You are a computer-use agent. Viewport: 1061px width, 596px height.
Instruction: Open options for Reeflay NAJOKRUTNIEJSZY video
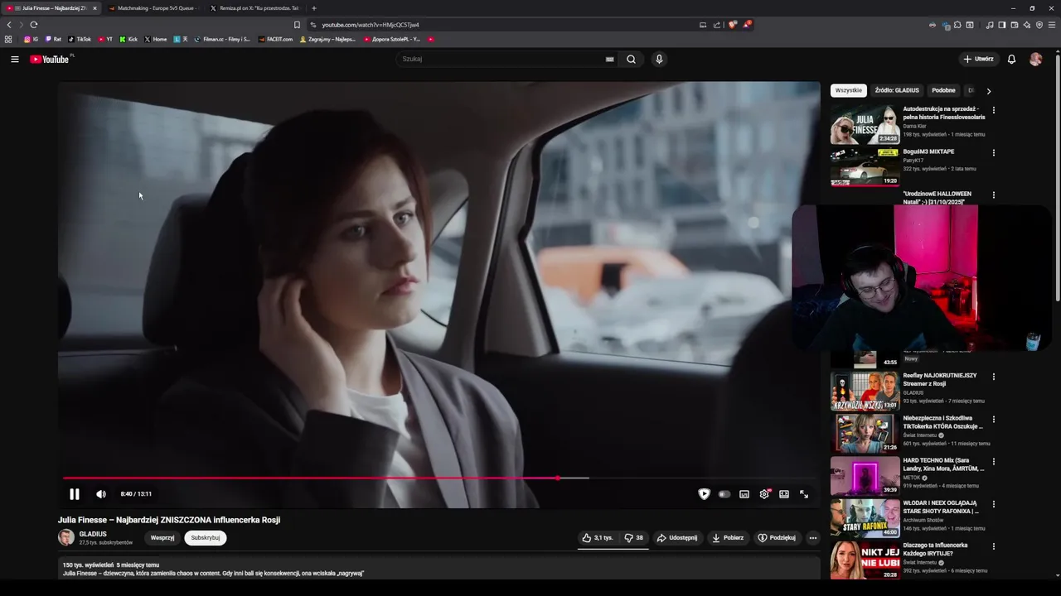pos(994,377)
